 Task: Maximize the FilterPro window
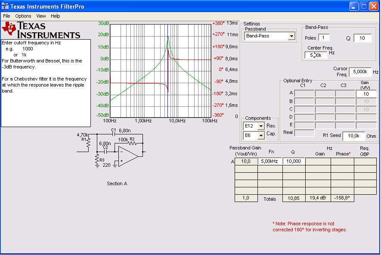(x=364, y=6)
